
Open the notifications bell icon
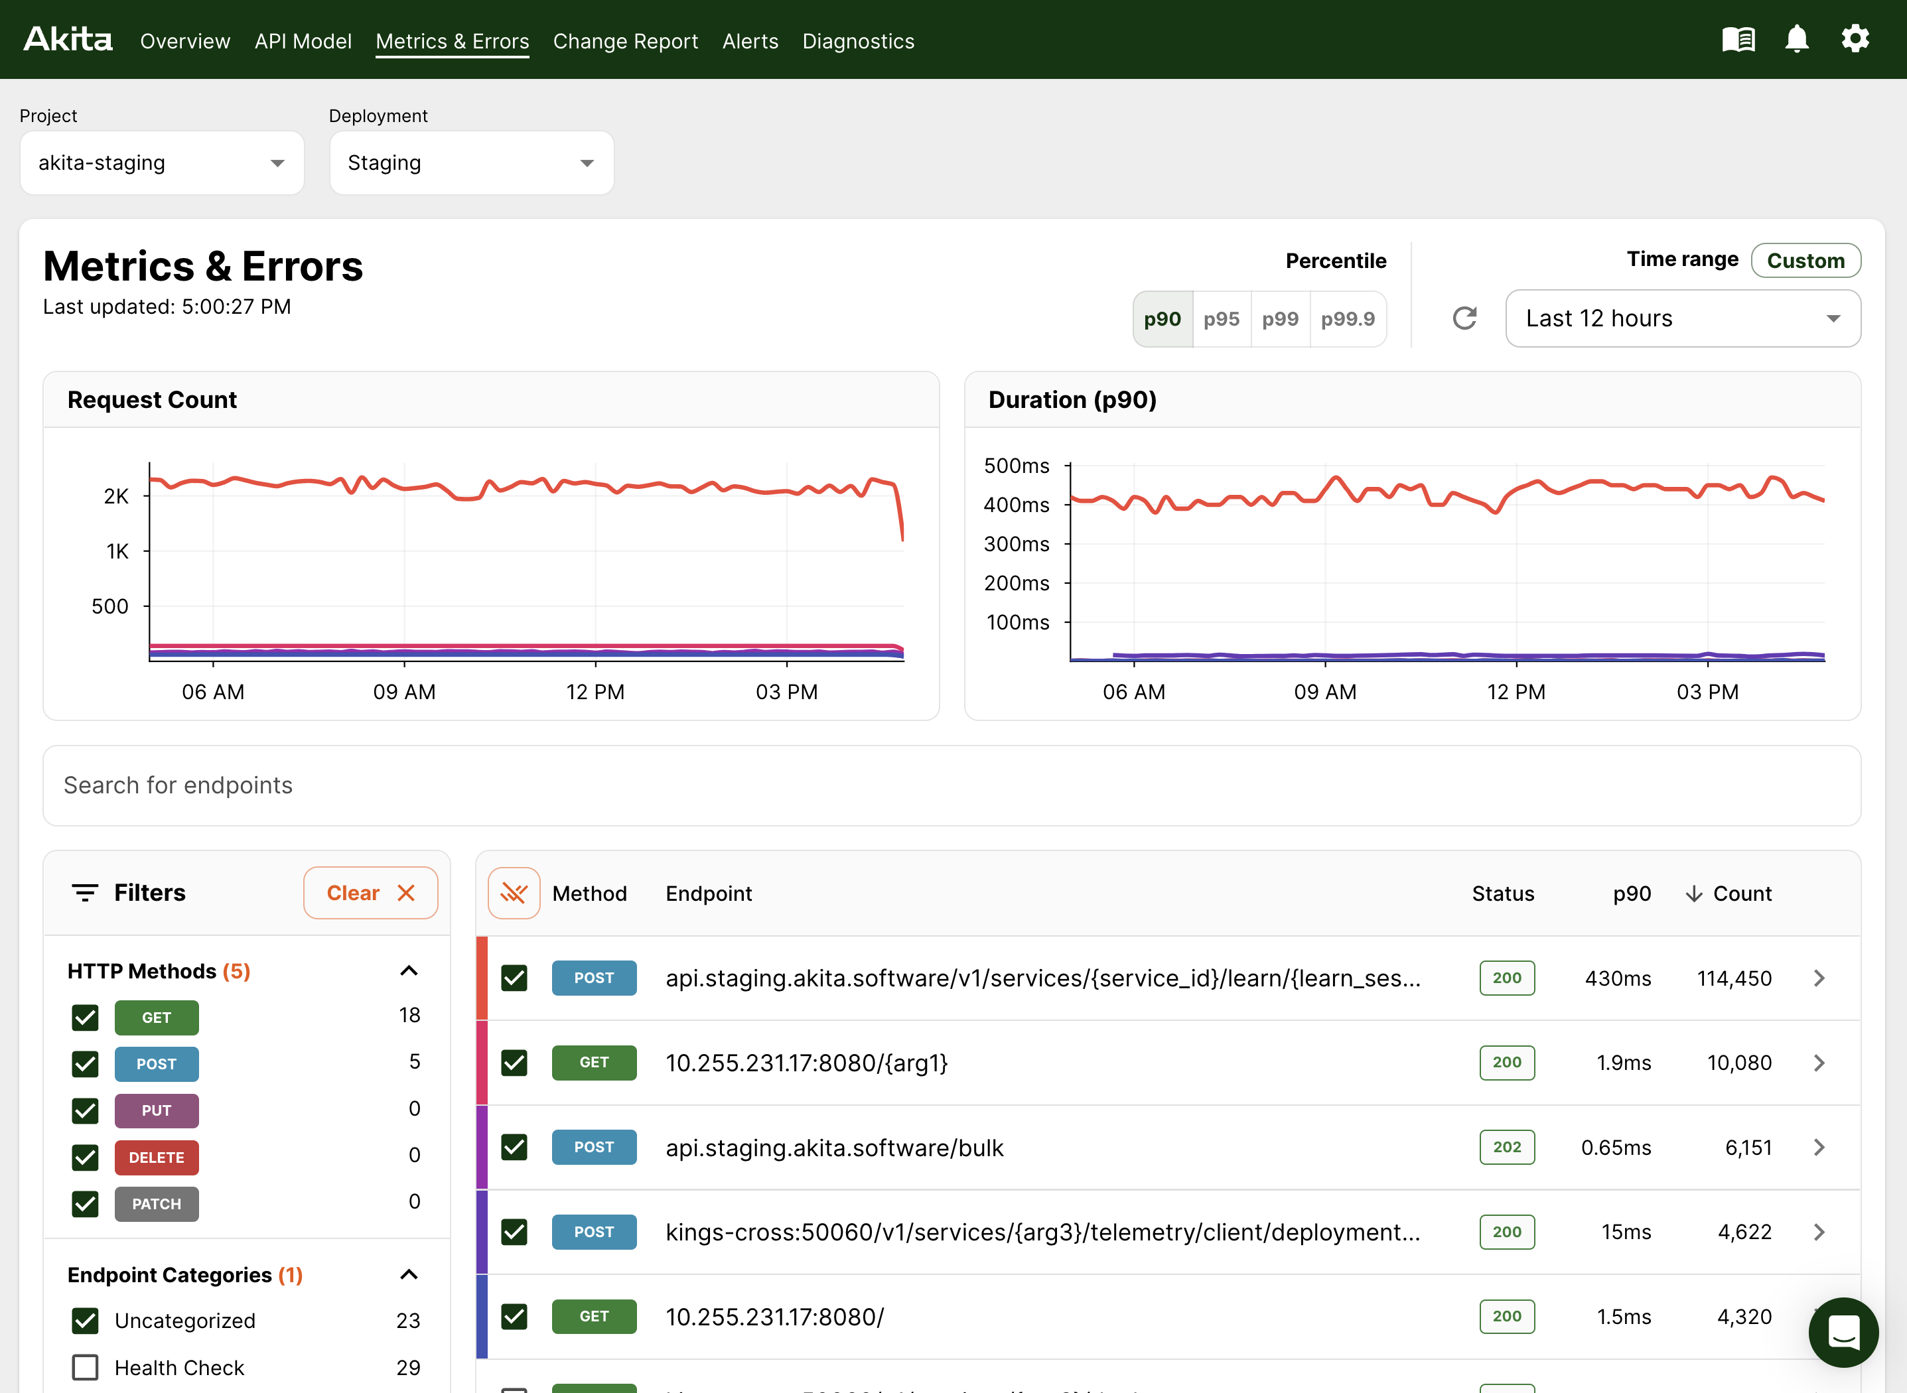pyautogui.click(x=1796, y=40)
